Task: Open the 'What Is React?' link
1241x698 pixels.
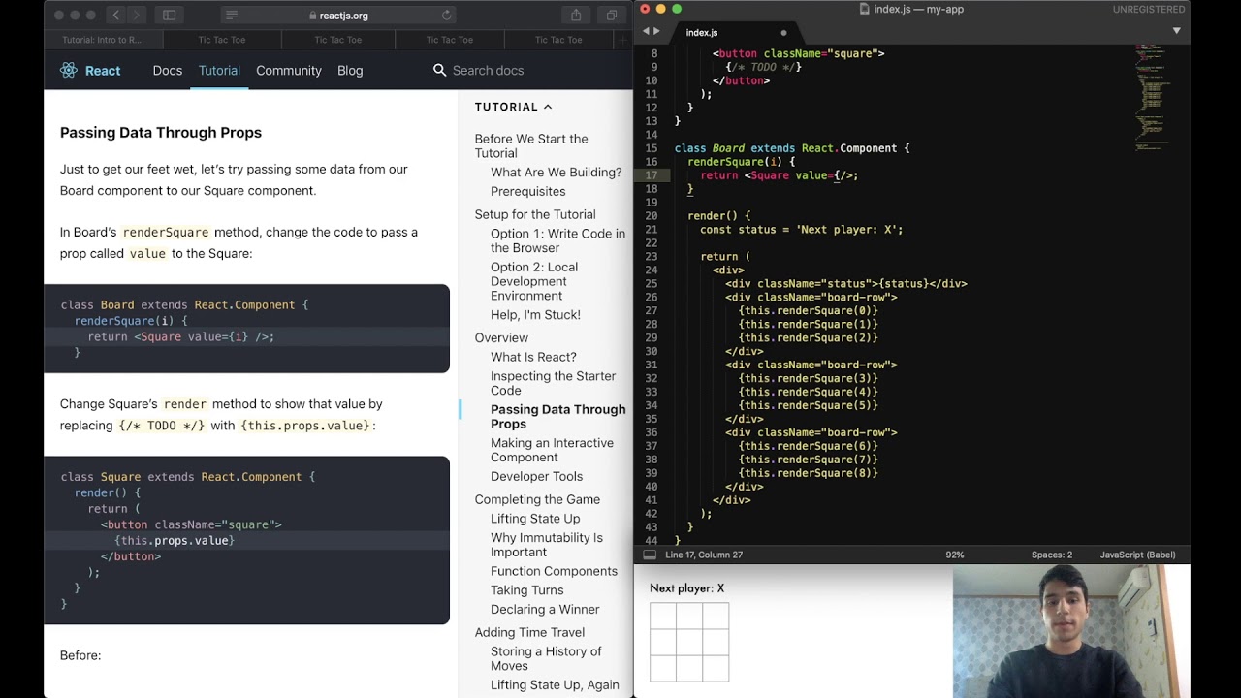Action: 533,357
